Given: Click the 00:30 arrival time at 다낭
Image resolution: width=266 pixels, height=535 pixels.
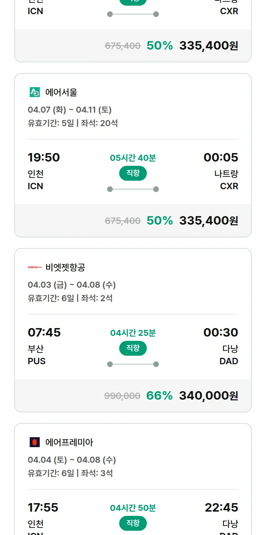Looking at the screenshot, I should (x=221, y=332).
